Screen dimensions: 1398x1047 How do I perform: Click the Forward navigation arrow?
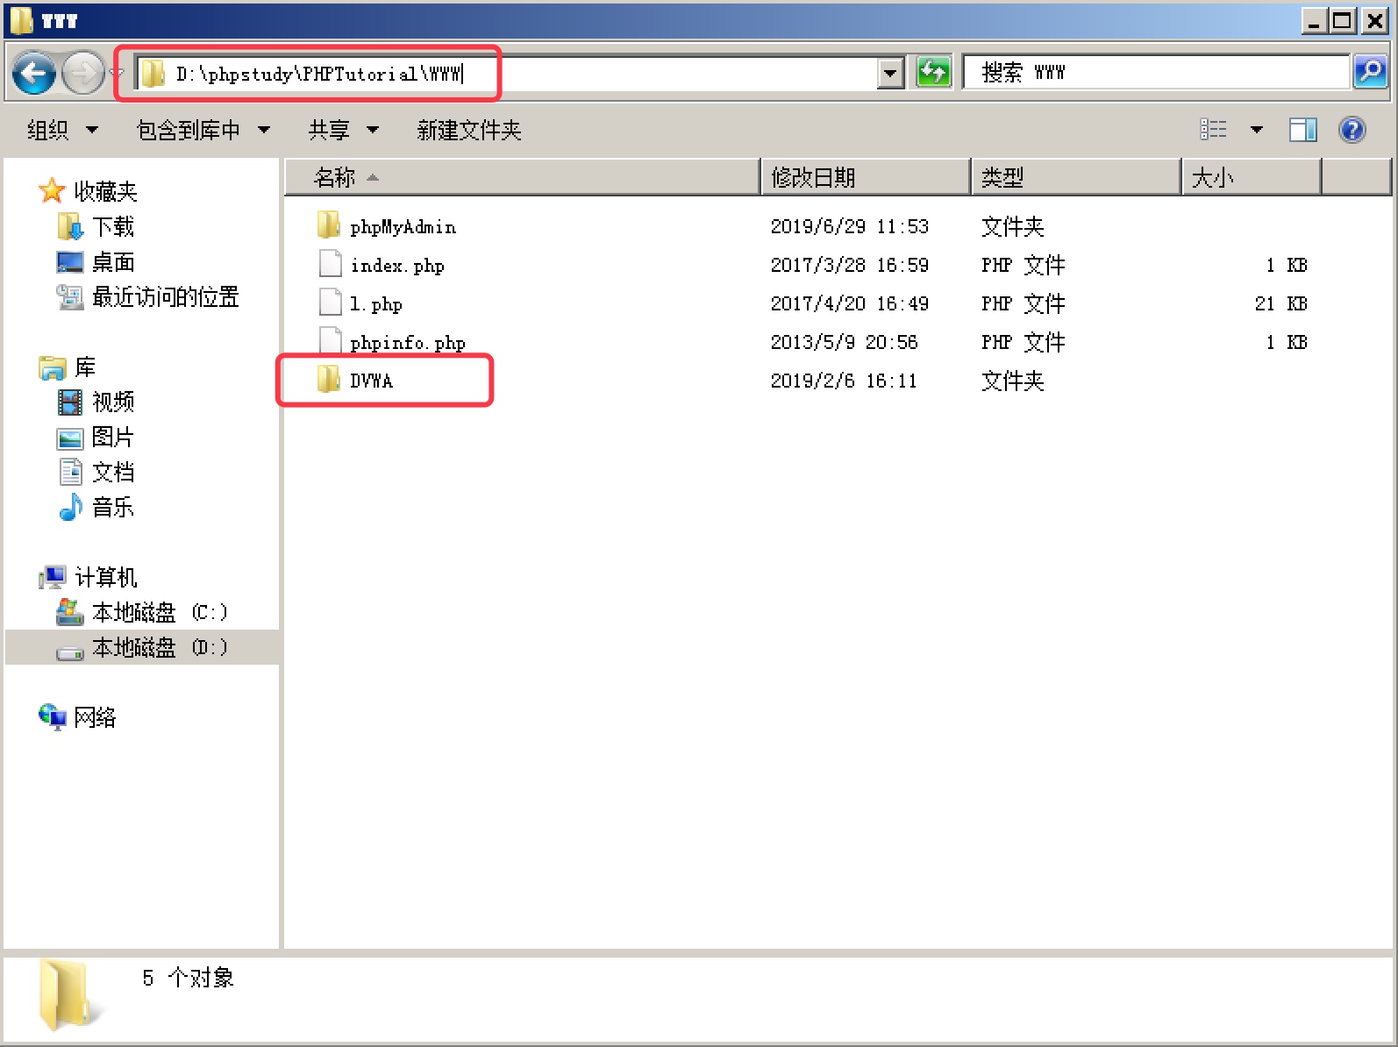[x=83, y=73]
